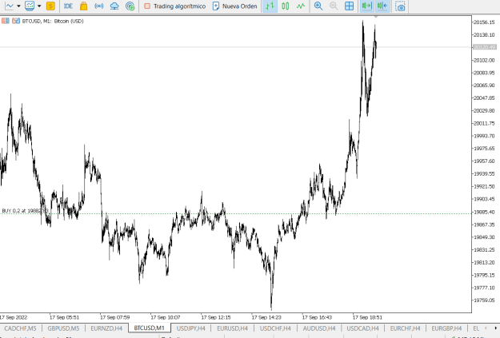Click the 19759.05 price scale label

(484, 300)
